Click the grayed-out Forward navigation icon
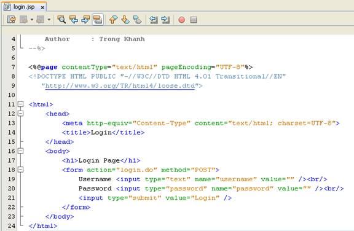The image size is (354, 231). pos(41,20)
